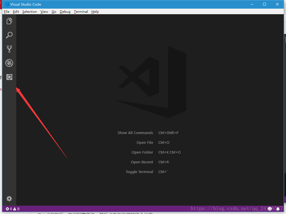
Task: Open the Explorer view in activity bar
Action: pyautogui.click(x=9, y=21)
